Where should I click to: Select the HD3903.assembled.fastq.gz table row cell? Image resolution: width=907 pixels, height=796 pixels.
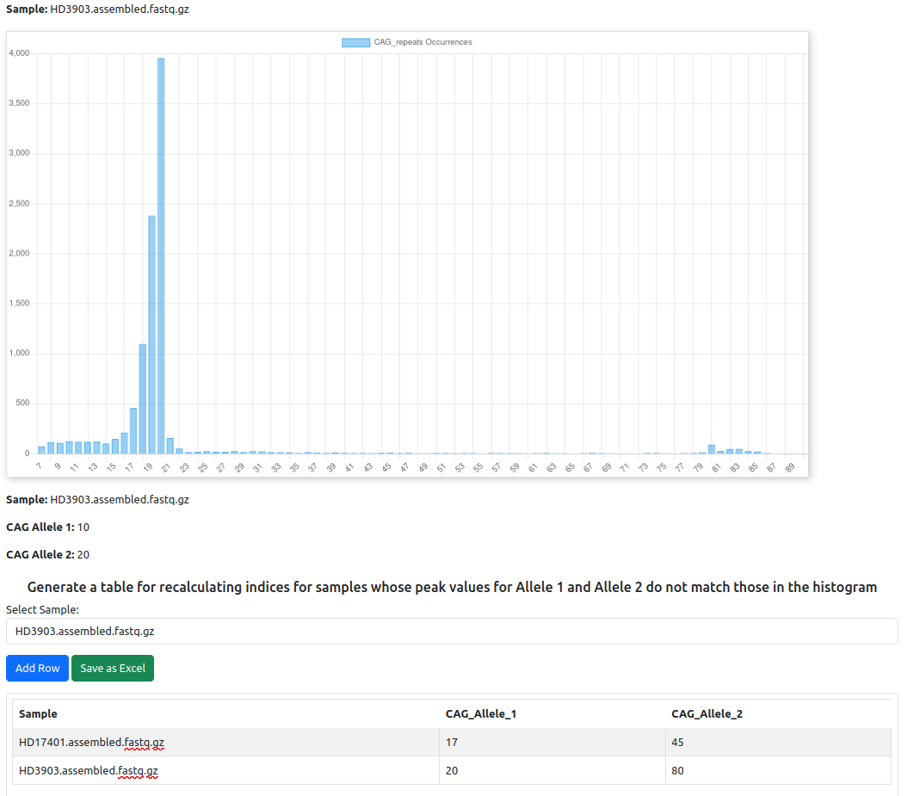89,770
